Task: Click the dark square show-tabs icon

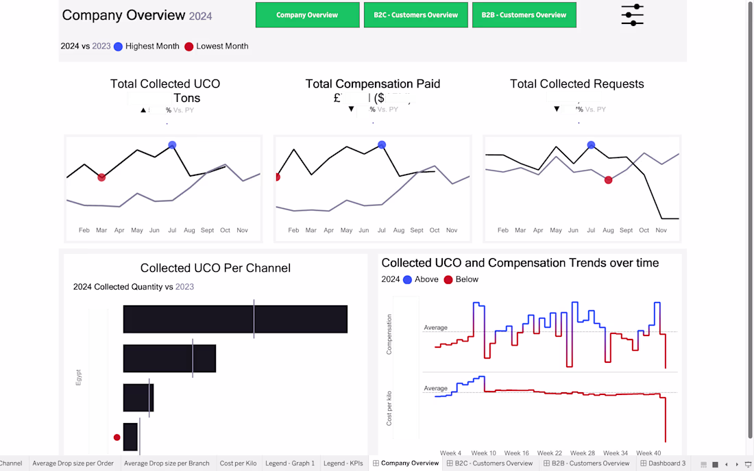Action: (716, 464)
